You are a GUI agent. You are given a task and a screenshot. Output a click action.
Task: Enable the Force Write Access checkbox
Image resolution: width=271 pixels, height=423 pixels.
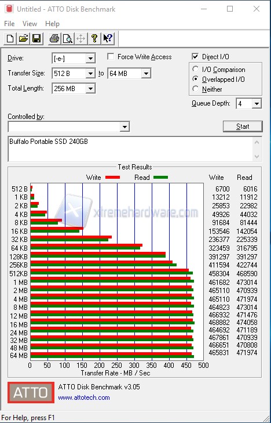pyautogui.click(x=111, y=57)
